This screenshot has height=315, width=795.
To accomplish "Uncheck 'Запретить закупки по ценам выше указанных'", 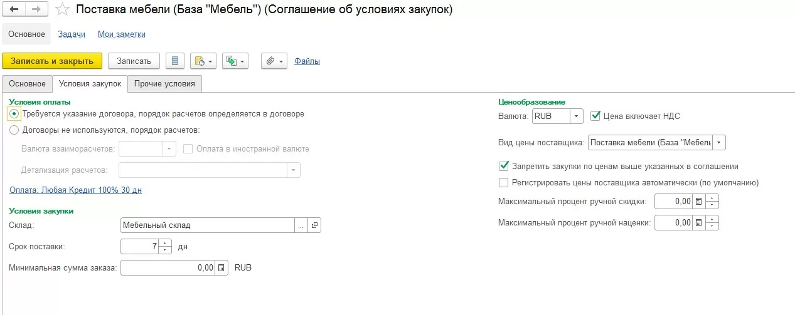I will pos(503,167).
